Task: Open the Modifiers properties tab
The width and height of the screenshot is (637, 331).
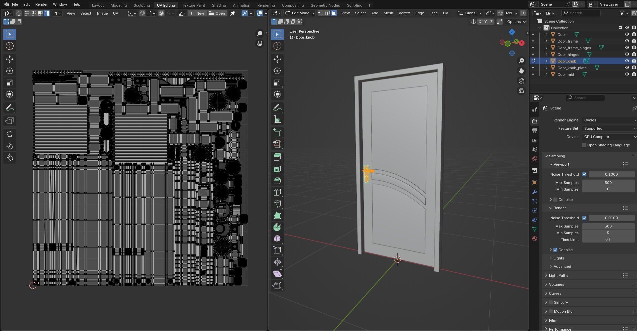Action: pos(535,192)
